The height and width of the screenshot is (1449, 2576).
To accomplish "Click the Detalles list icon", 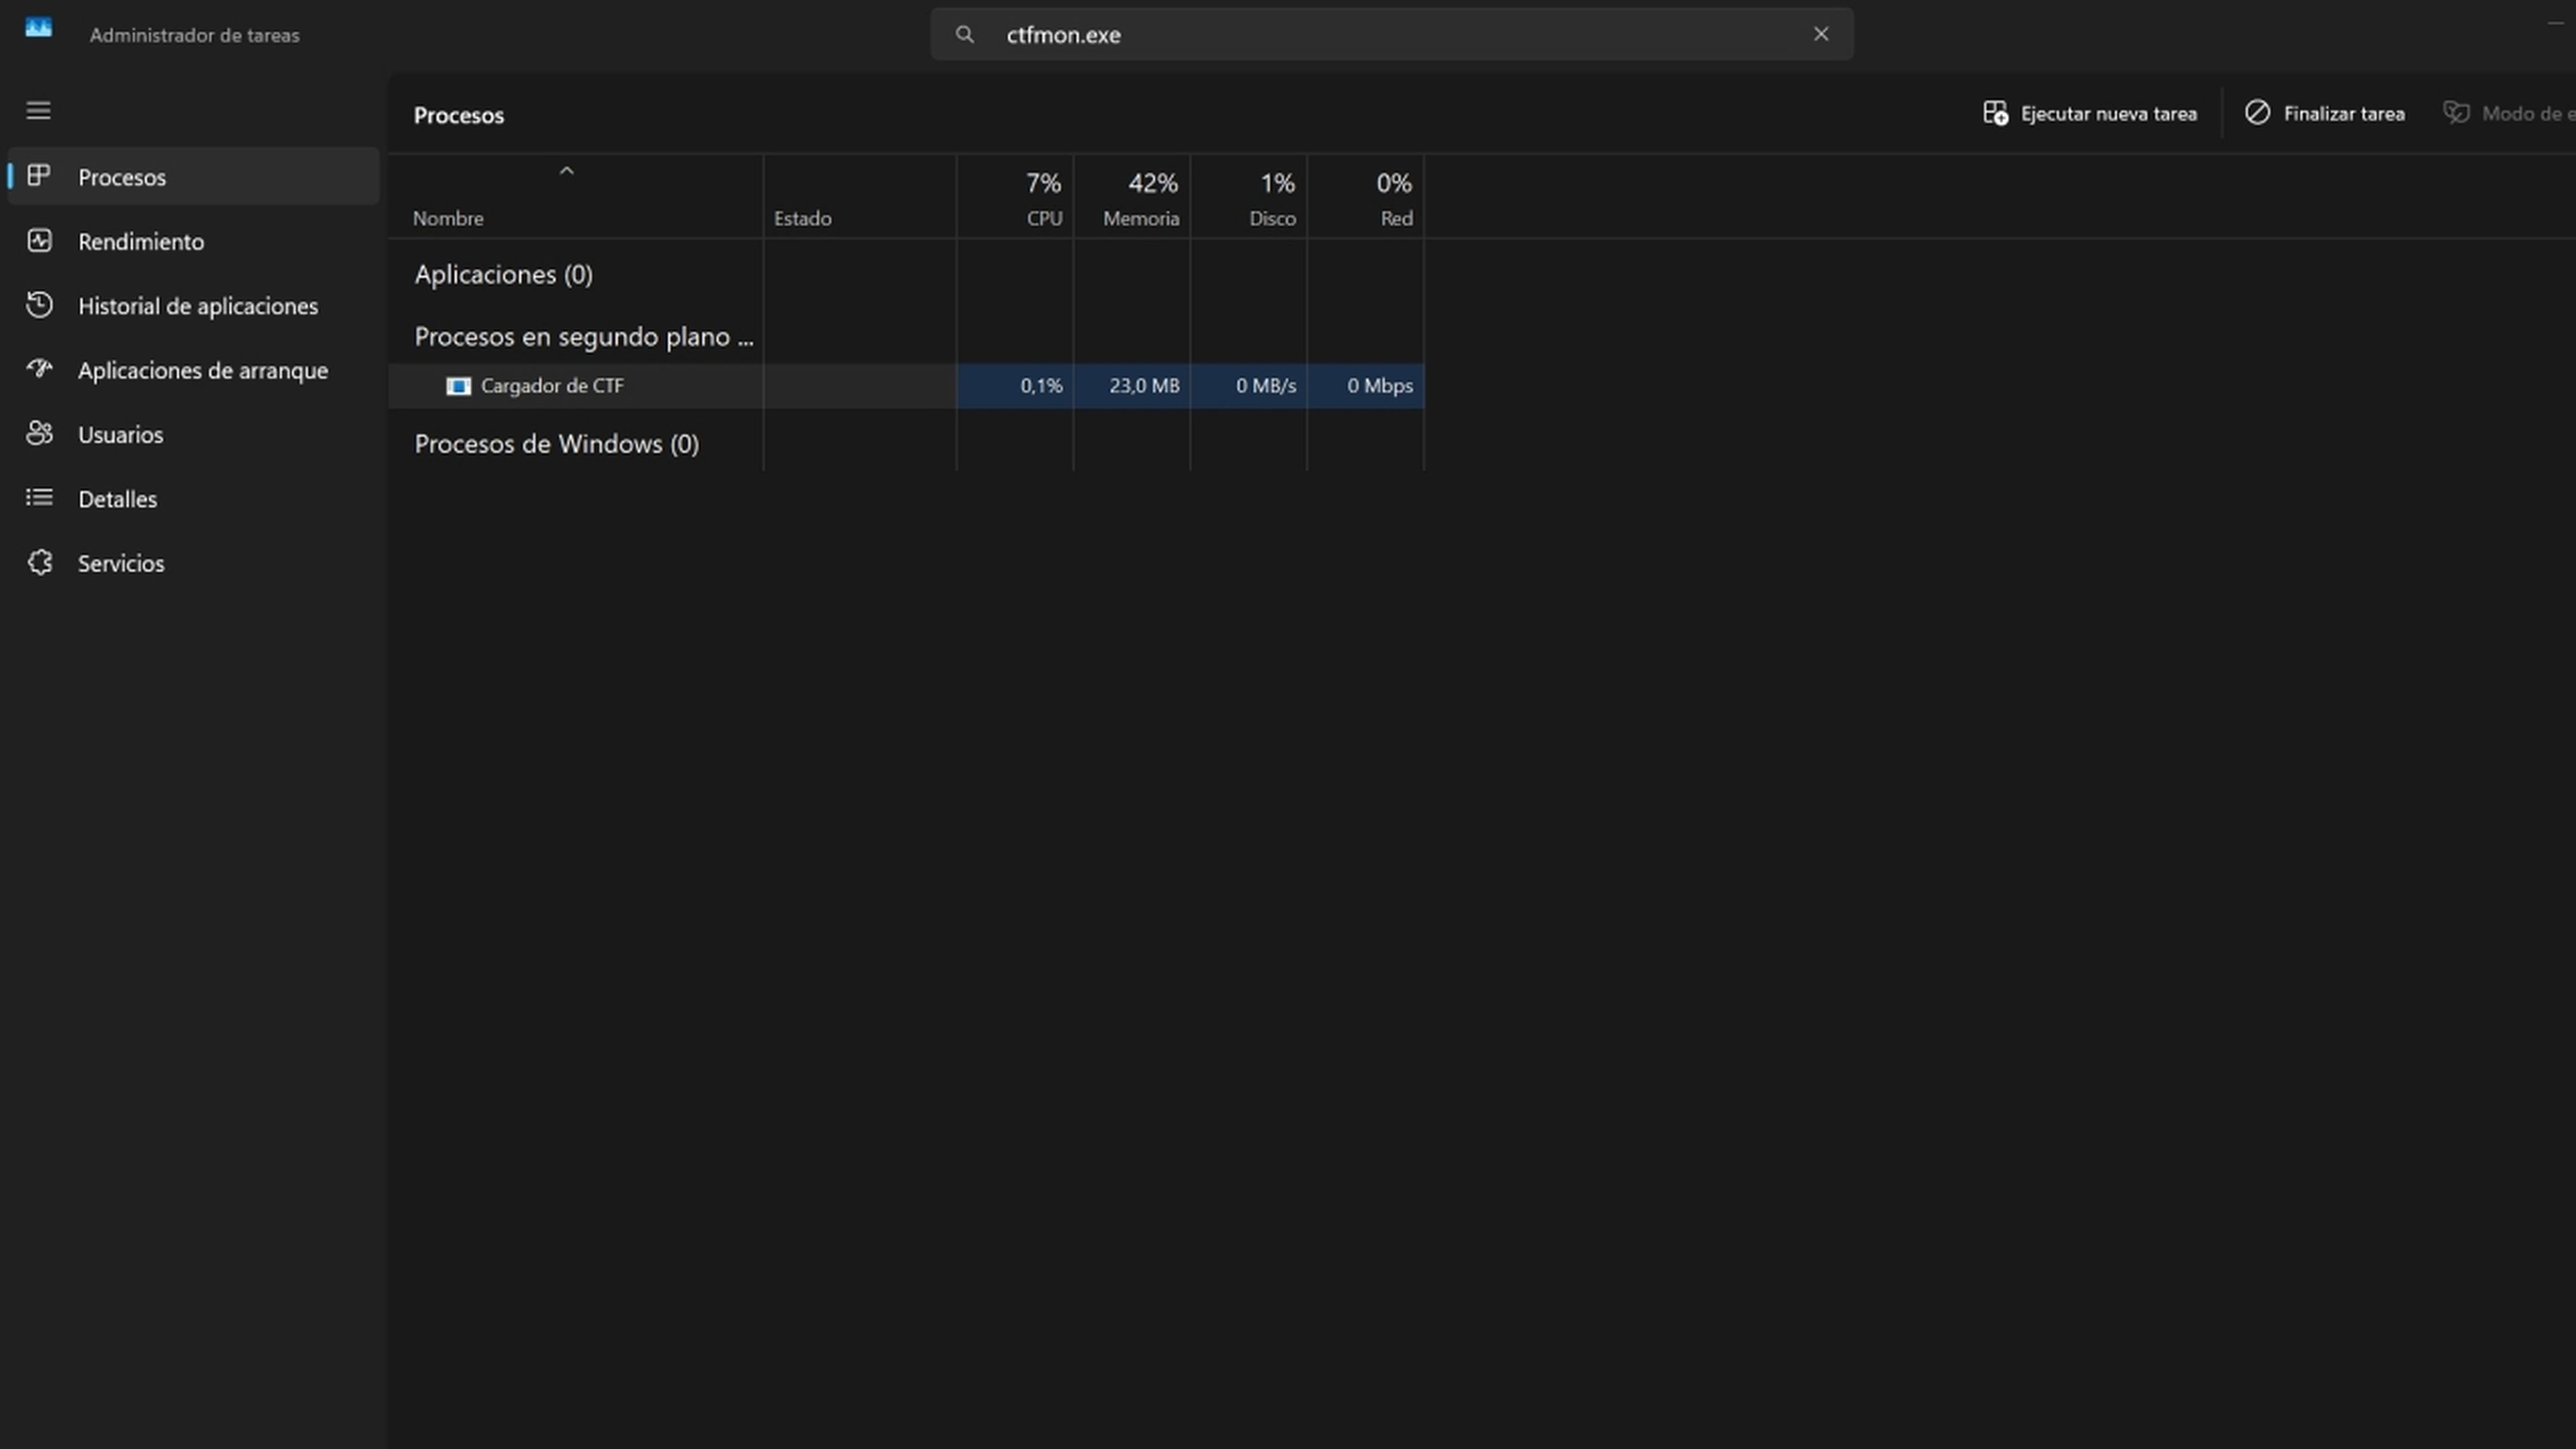I will click(x=39, y=497).
